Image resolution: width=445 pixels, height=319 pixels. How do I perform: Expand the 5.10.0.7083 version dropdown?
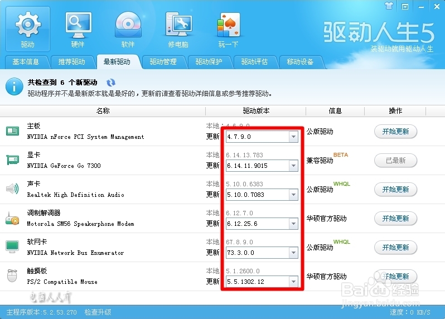point(293,195)
